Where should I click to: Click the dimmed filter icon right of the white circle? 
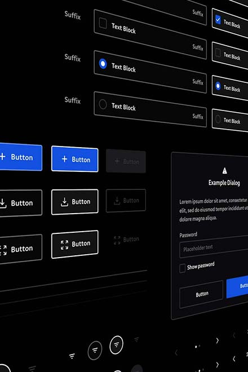136,339
